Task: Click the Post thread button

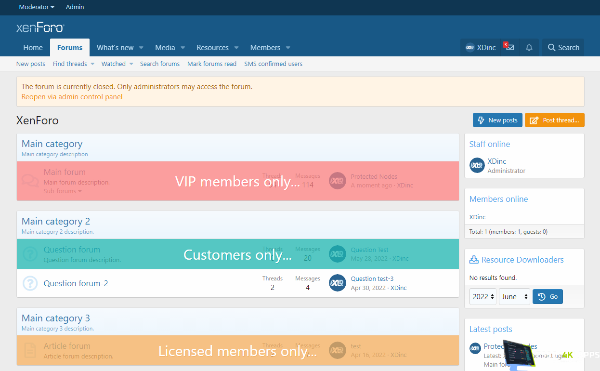Action: 554,120
